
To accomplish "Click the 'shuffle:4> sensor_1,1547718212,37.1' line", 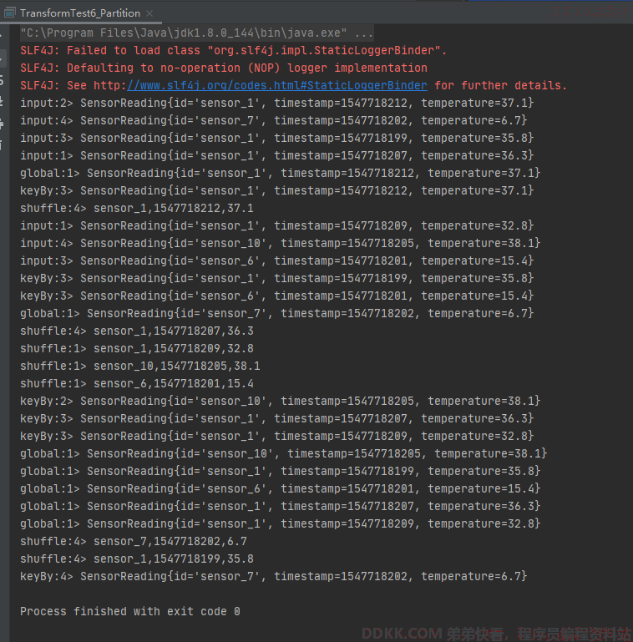I will click(x=137, y=208).
